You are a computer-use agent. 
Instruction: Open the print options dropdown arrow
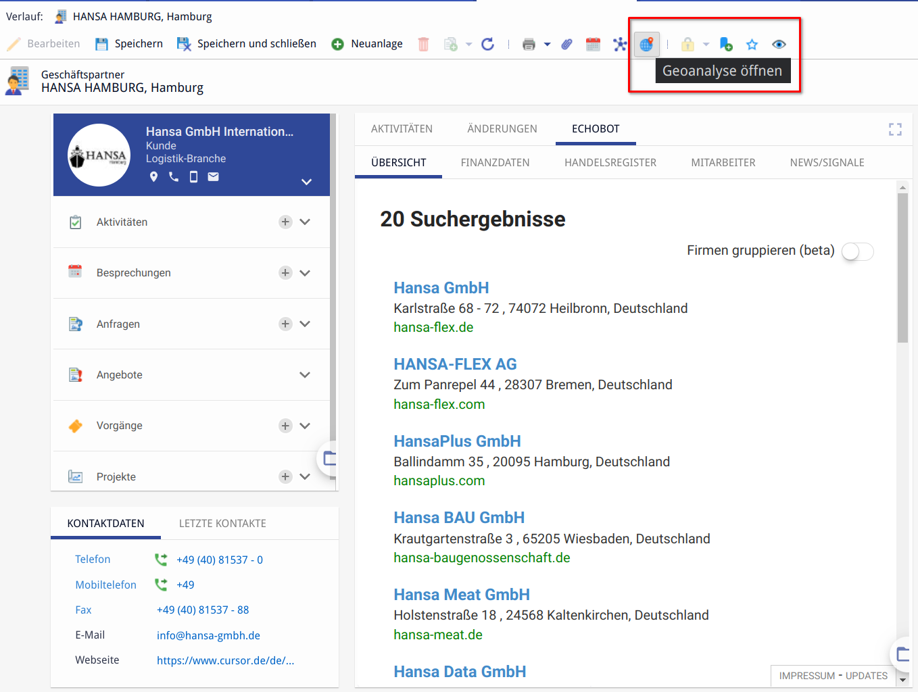pos(547,45)
